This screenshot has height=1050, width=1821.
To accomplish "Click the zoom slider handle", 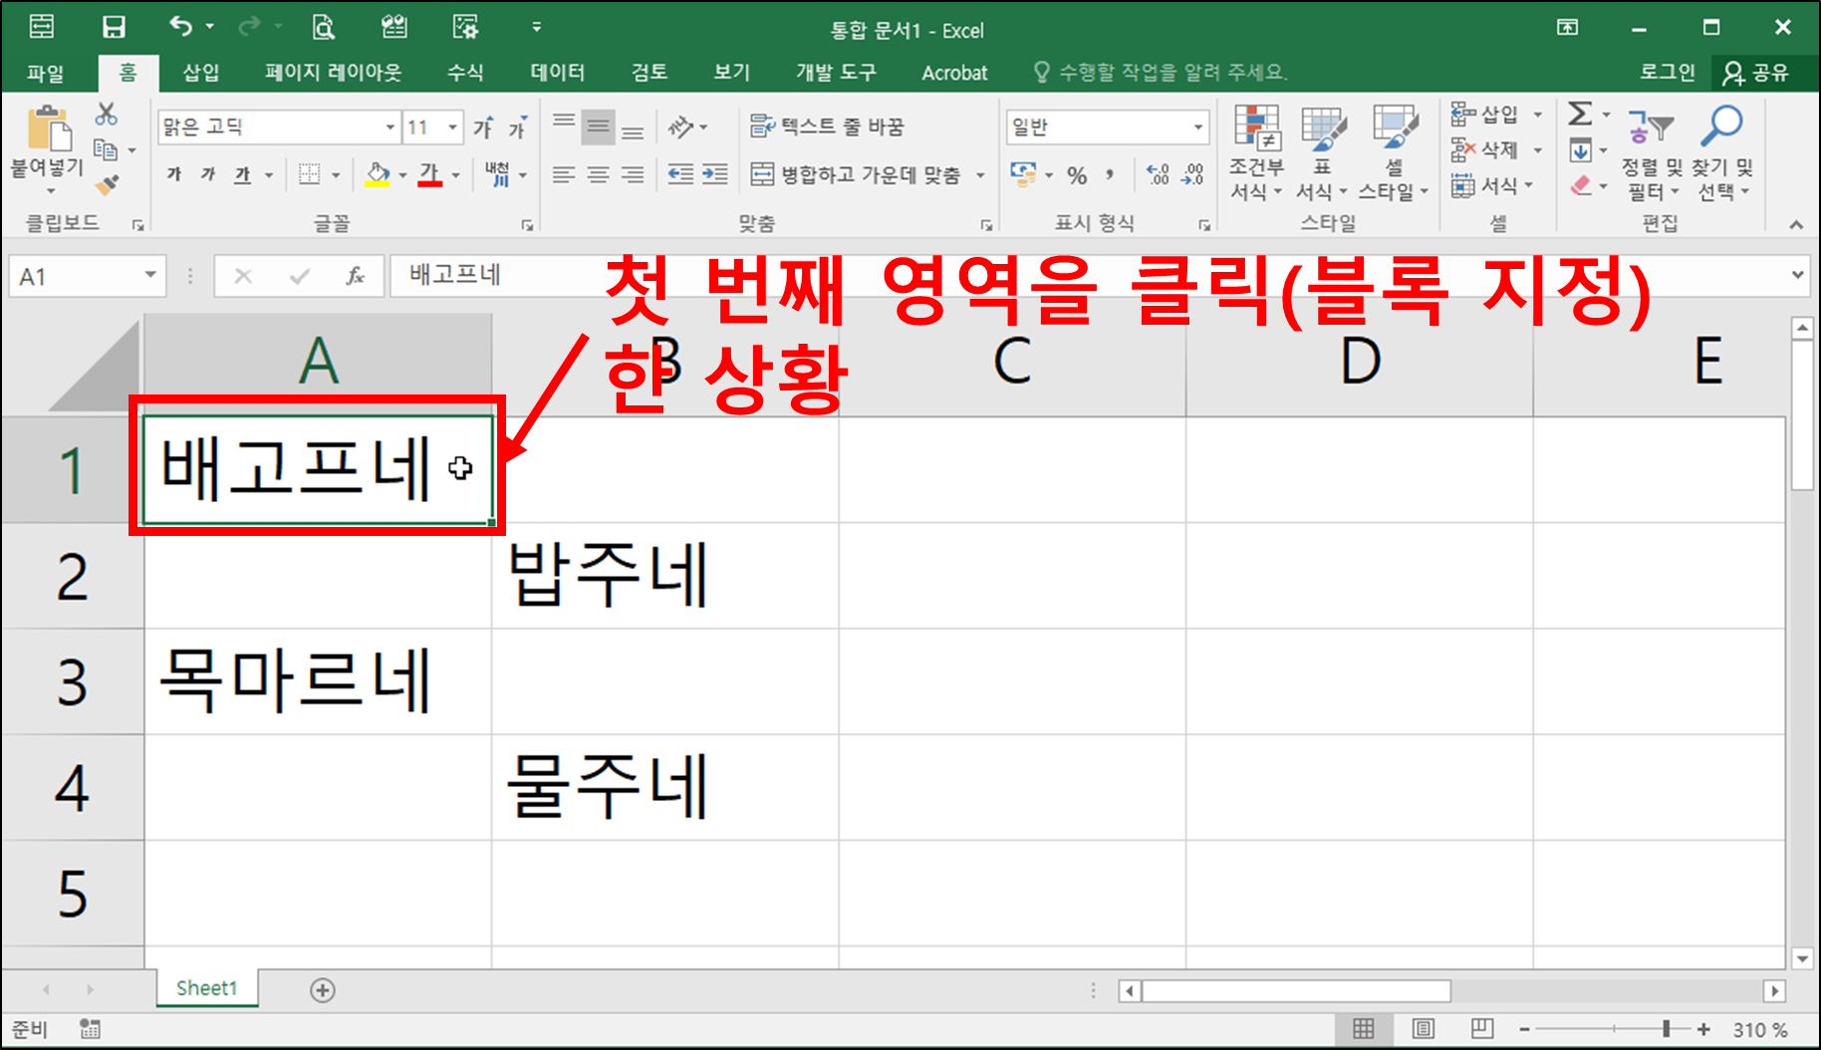I will 1666,1029.
